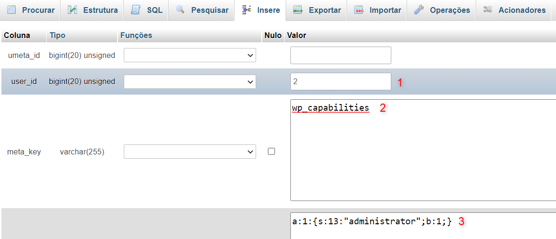The height and width of the screenshot is (239, 556).
Task: Click the Tipo column header
Action: (58, 35)
